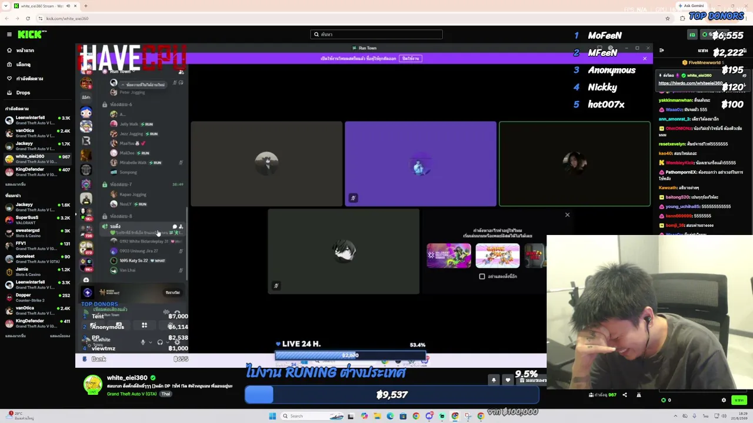Reload the Kick page
Image resolution: width=753 pixels, height=423 pixels.
coord(28,18)
